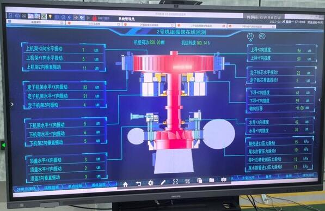This screenshot has height=211, width=325.
Task: Click the red lock icon in top toolbar
Action: 95,18
